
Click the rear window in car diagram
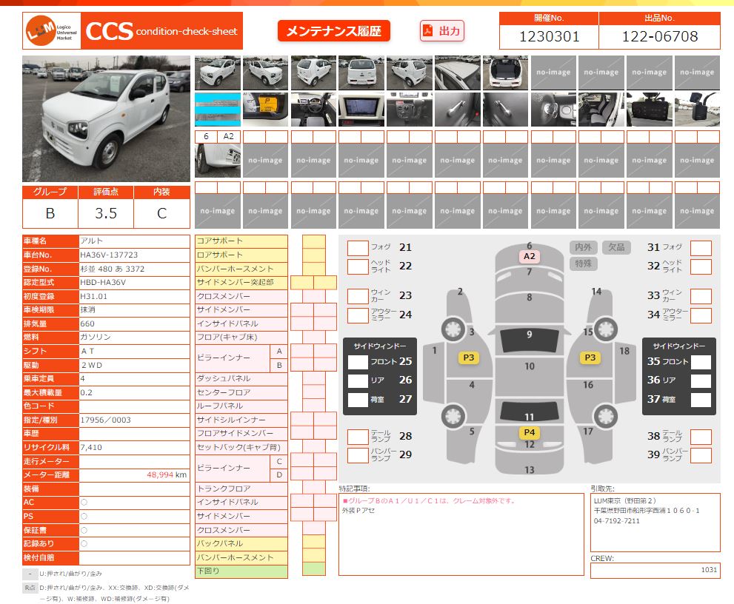pos(529,411)
